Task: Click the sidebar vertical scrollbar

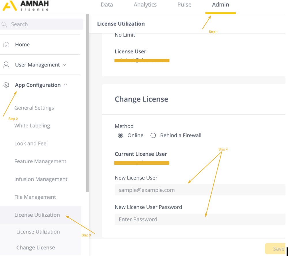Action: (88, 104)
